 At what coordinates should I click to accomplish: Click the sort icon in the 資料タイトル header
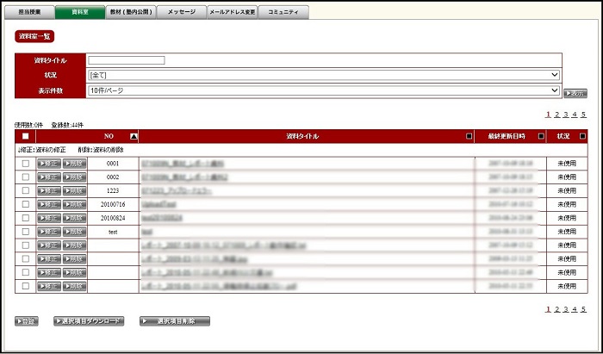[x=469, y=136]
